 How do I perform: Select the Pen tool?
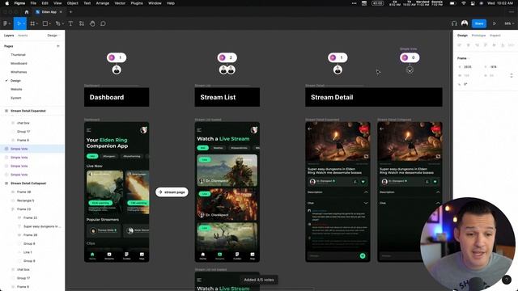tap(57, 23)
